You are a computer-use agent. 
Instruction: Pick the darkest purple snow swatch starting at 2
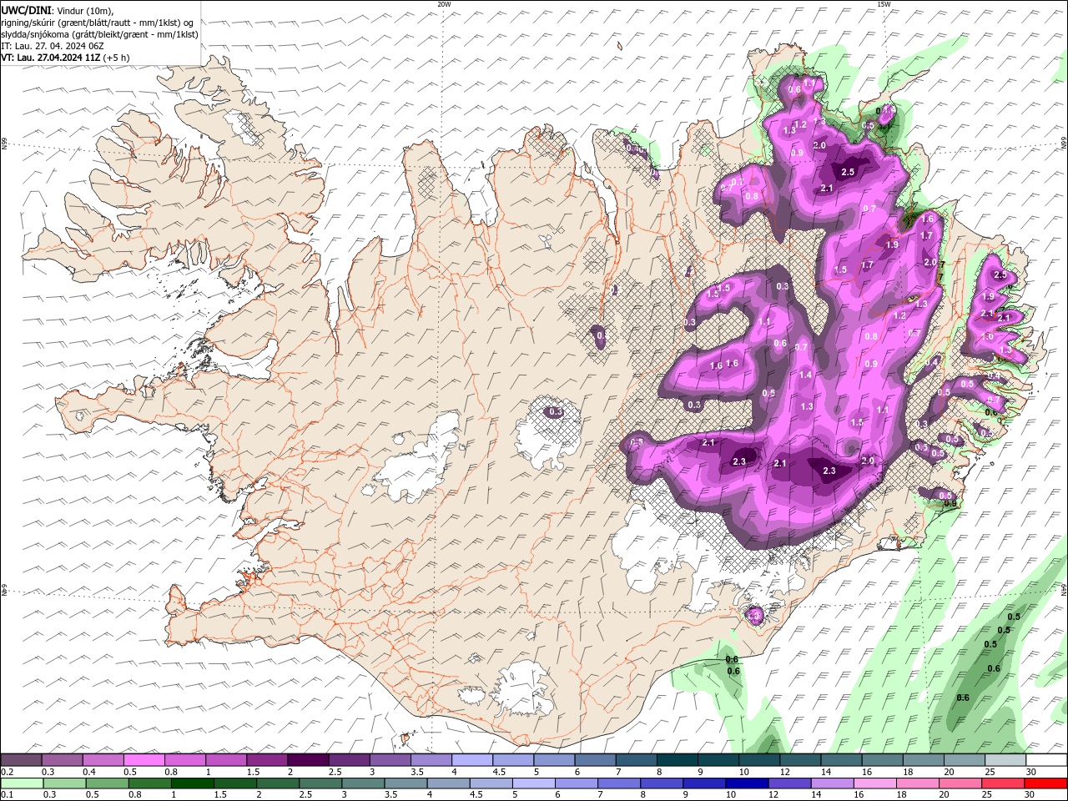(308, 760)
